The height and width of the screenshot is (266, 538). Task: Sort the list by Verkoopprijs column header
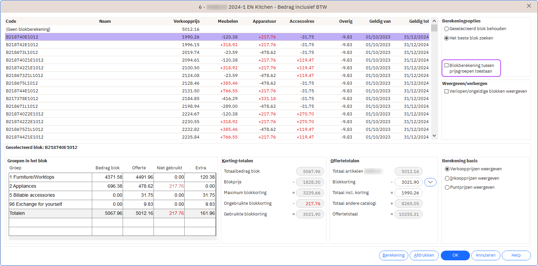[186, 21]
